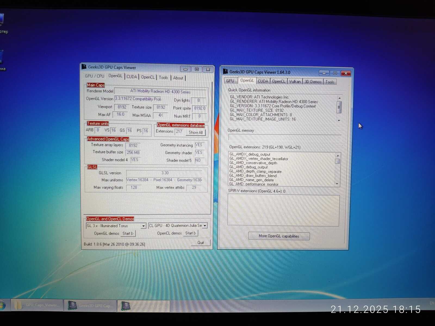Viewport: 435px width, 326px height.
Task: Open the OpenCL demo dropdown showing 4D Quaternion Julia
Action: [205, 226]
